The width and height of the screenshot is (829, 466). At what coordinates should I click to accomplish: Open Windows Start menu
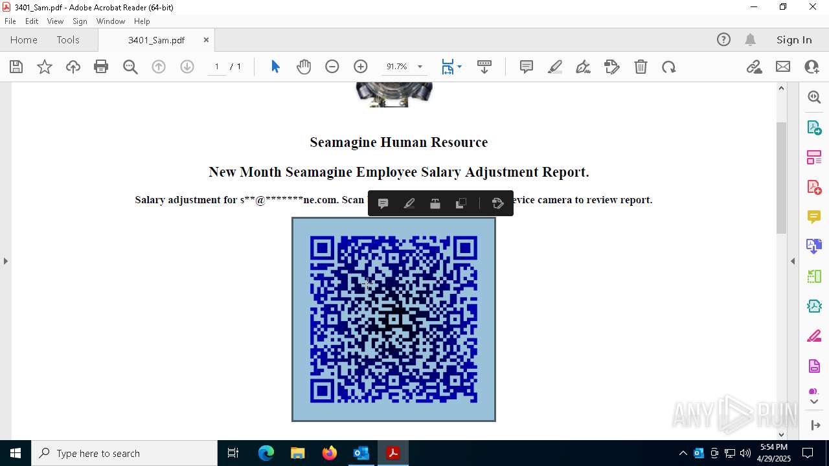(16, 453)
